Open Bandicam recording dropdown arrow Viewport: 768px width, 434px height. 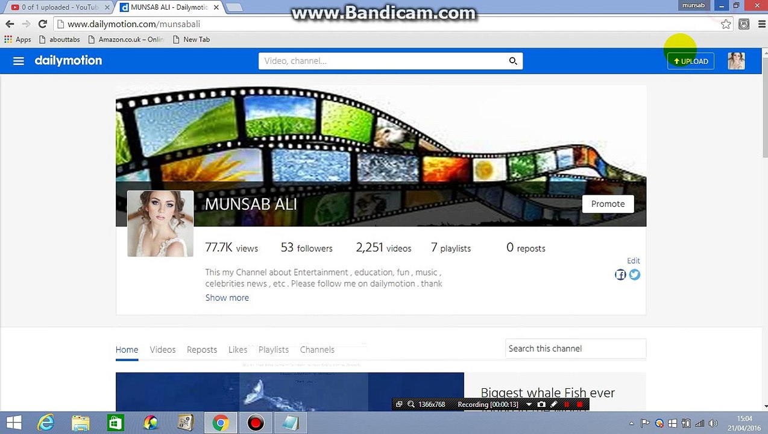[x=529, y=404]
